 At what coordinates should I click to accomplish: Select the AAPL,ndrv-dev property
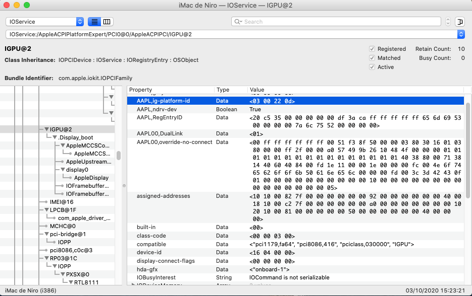tap(156, 109)
